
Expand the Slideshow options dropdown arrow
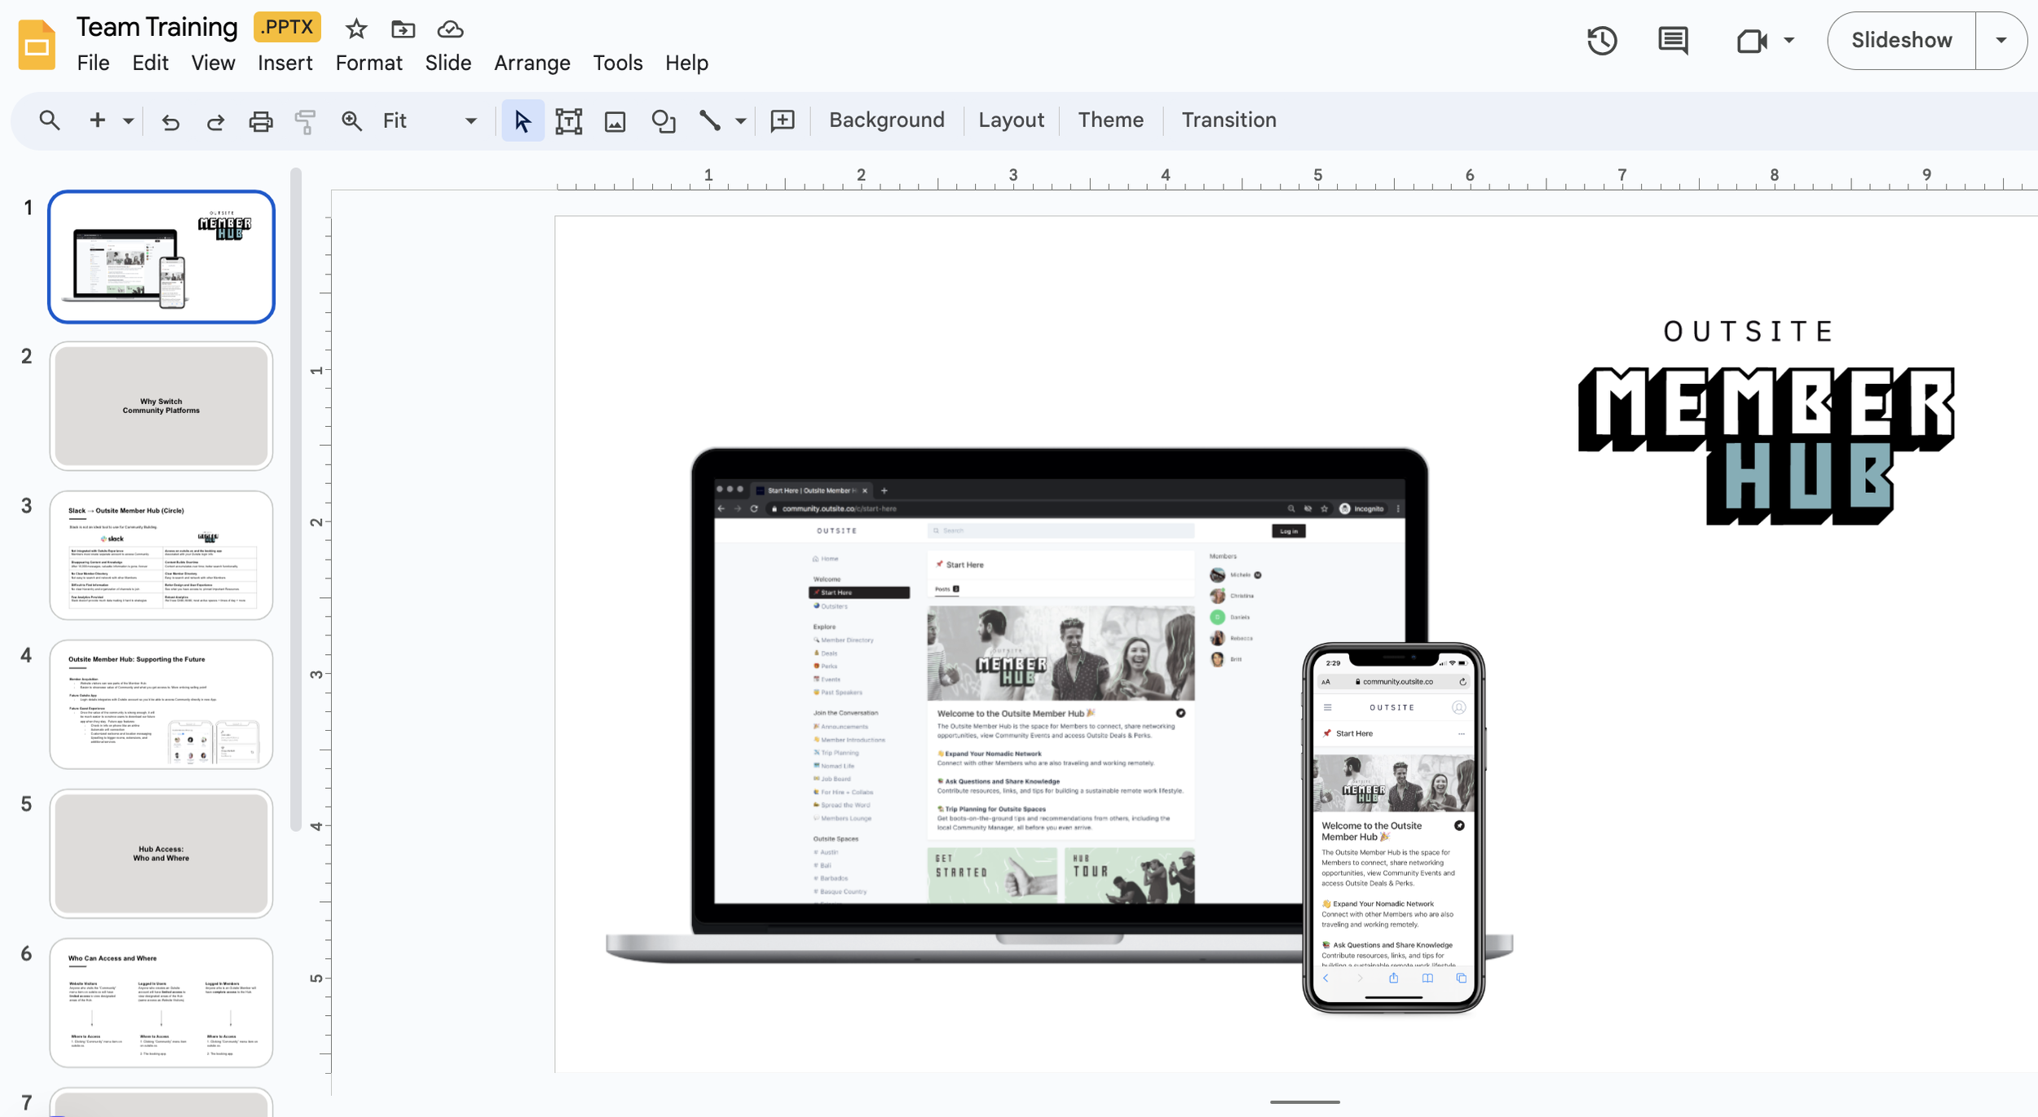tap(2001, 41)
